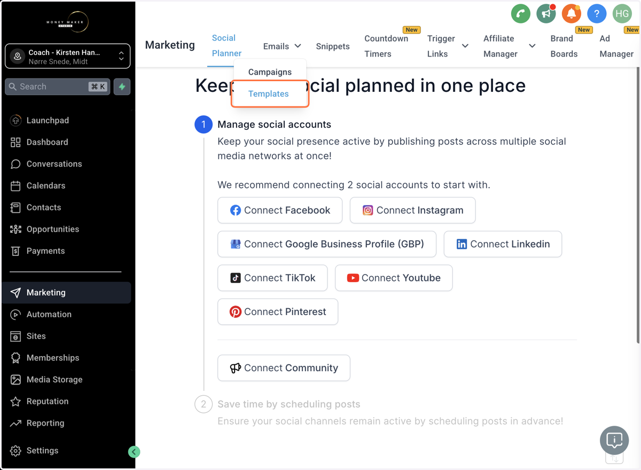The height and width of the screenshot is (470, 641).
Task: Click the Connect Community button
Action: 284,368
